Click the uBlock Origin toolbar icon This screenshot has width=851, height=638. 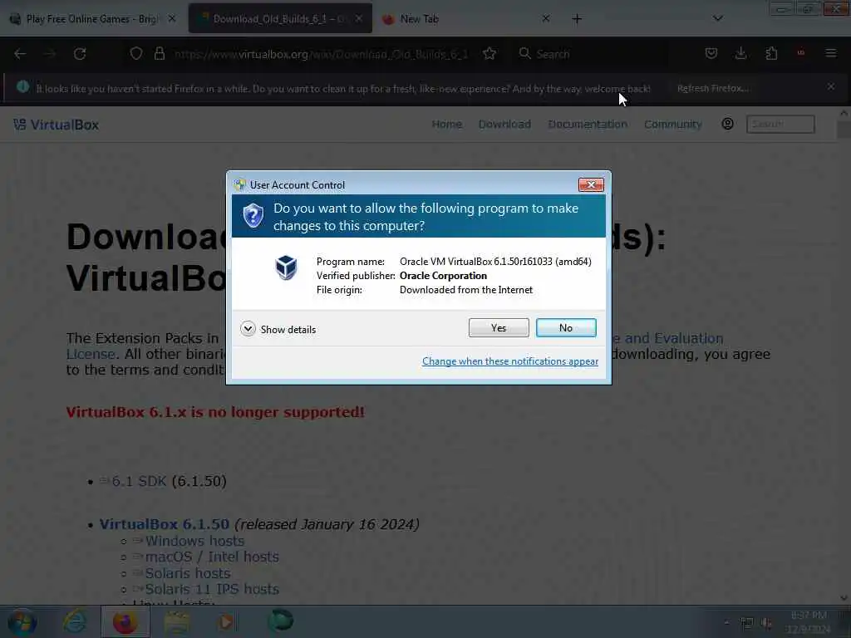(801, 53)
